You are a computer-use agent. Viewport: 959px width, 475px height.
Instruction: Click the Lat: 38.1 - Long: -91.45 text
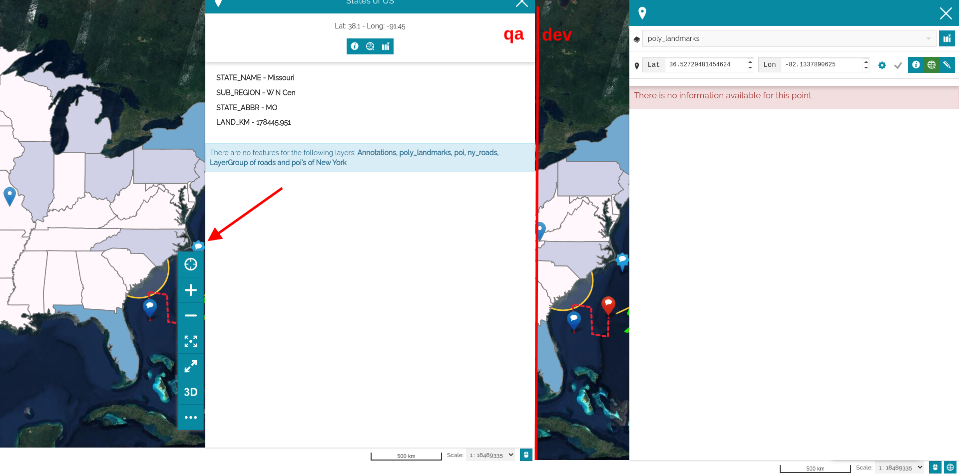(x=370, y=26)
